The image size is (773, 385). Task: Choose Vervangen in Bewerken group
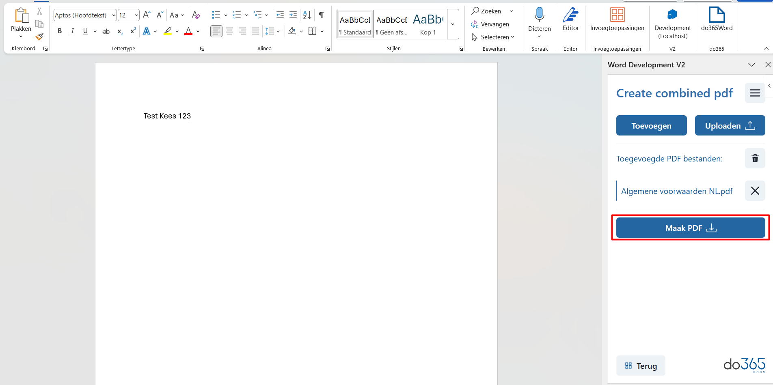(490, 24)
